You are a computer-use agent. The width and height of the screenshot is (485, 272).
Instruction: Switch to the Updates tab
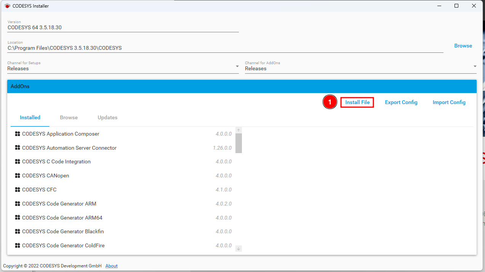107,118
